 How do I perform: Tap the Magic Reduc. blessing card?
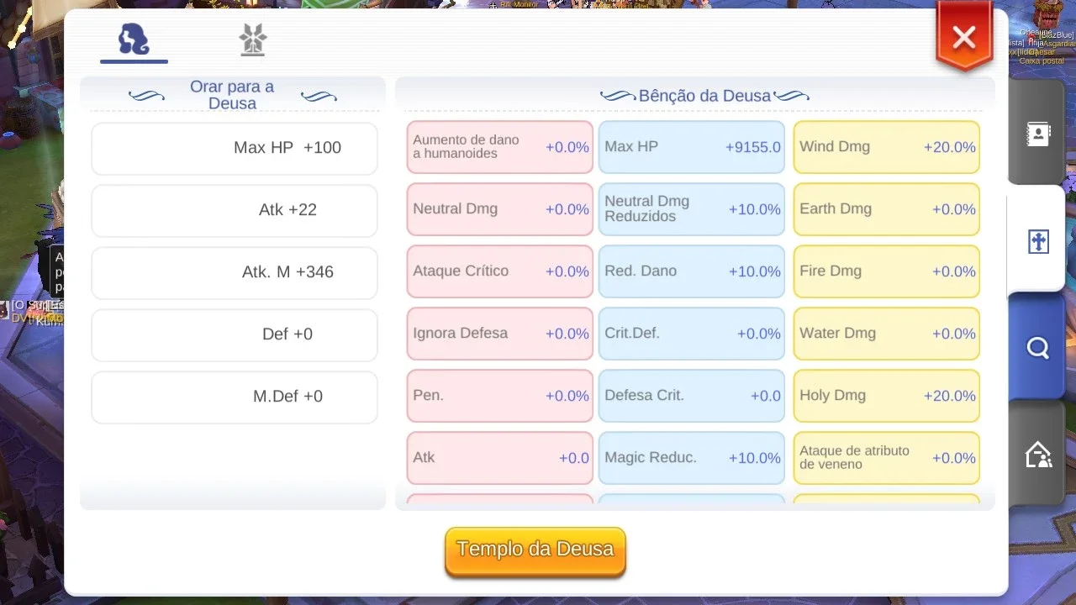click(692, 458)
